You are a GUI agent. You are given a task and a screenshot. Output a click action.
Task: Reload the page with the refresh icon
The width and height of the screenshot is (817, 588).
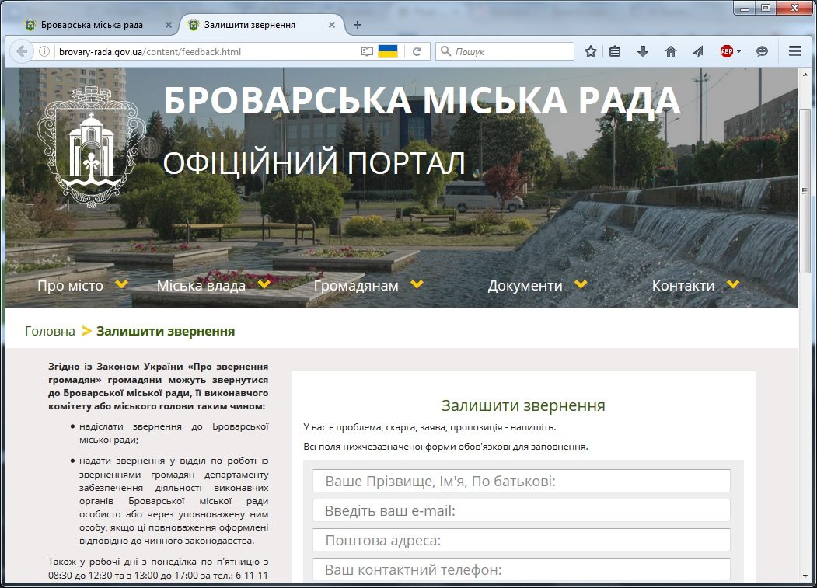(x=417, y=51)
